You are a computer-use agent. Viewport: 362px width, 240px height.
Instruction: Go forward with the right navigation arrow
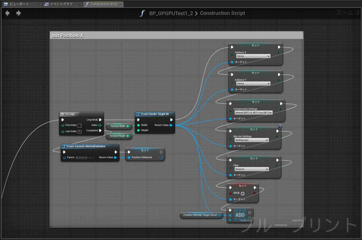point(19,13)
